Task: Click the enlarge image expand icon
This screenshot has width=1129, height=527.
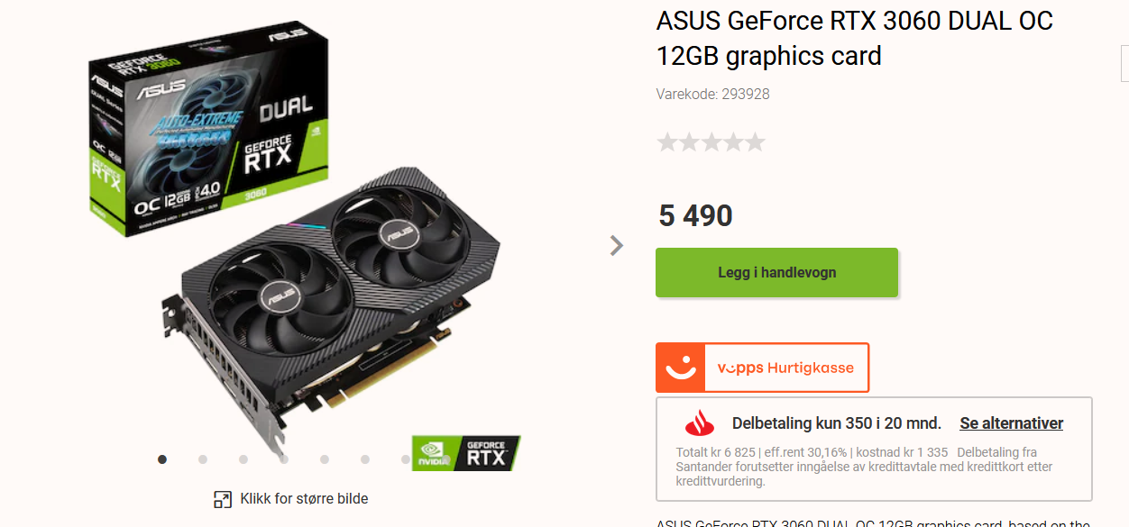Action: tap(223, 499)
